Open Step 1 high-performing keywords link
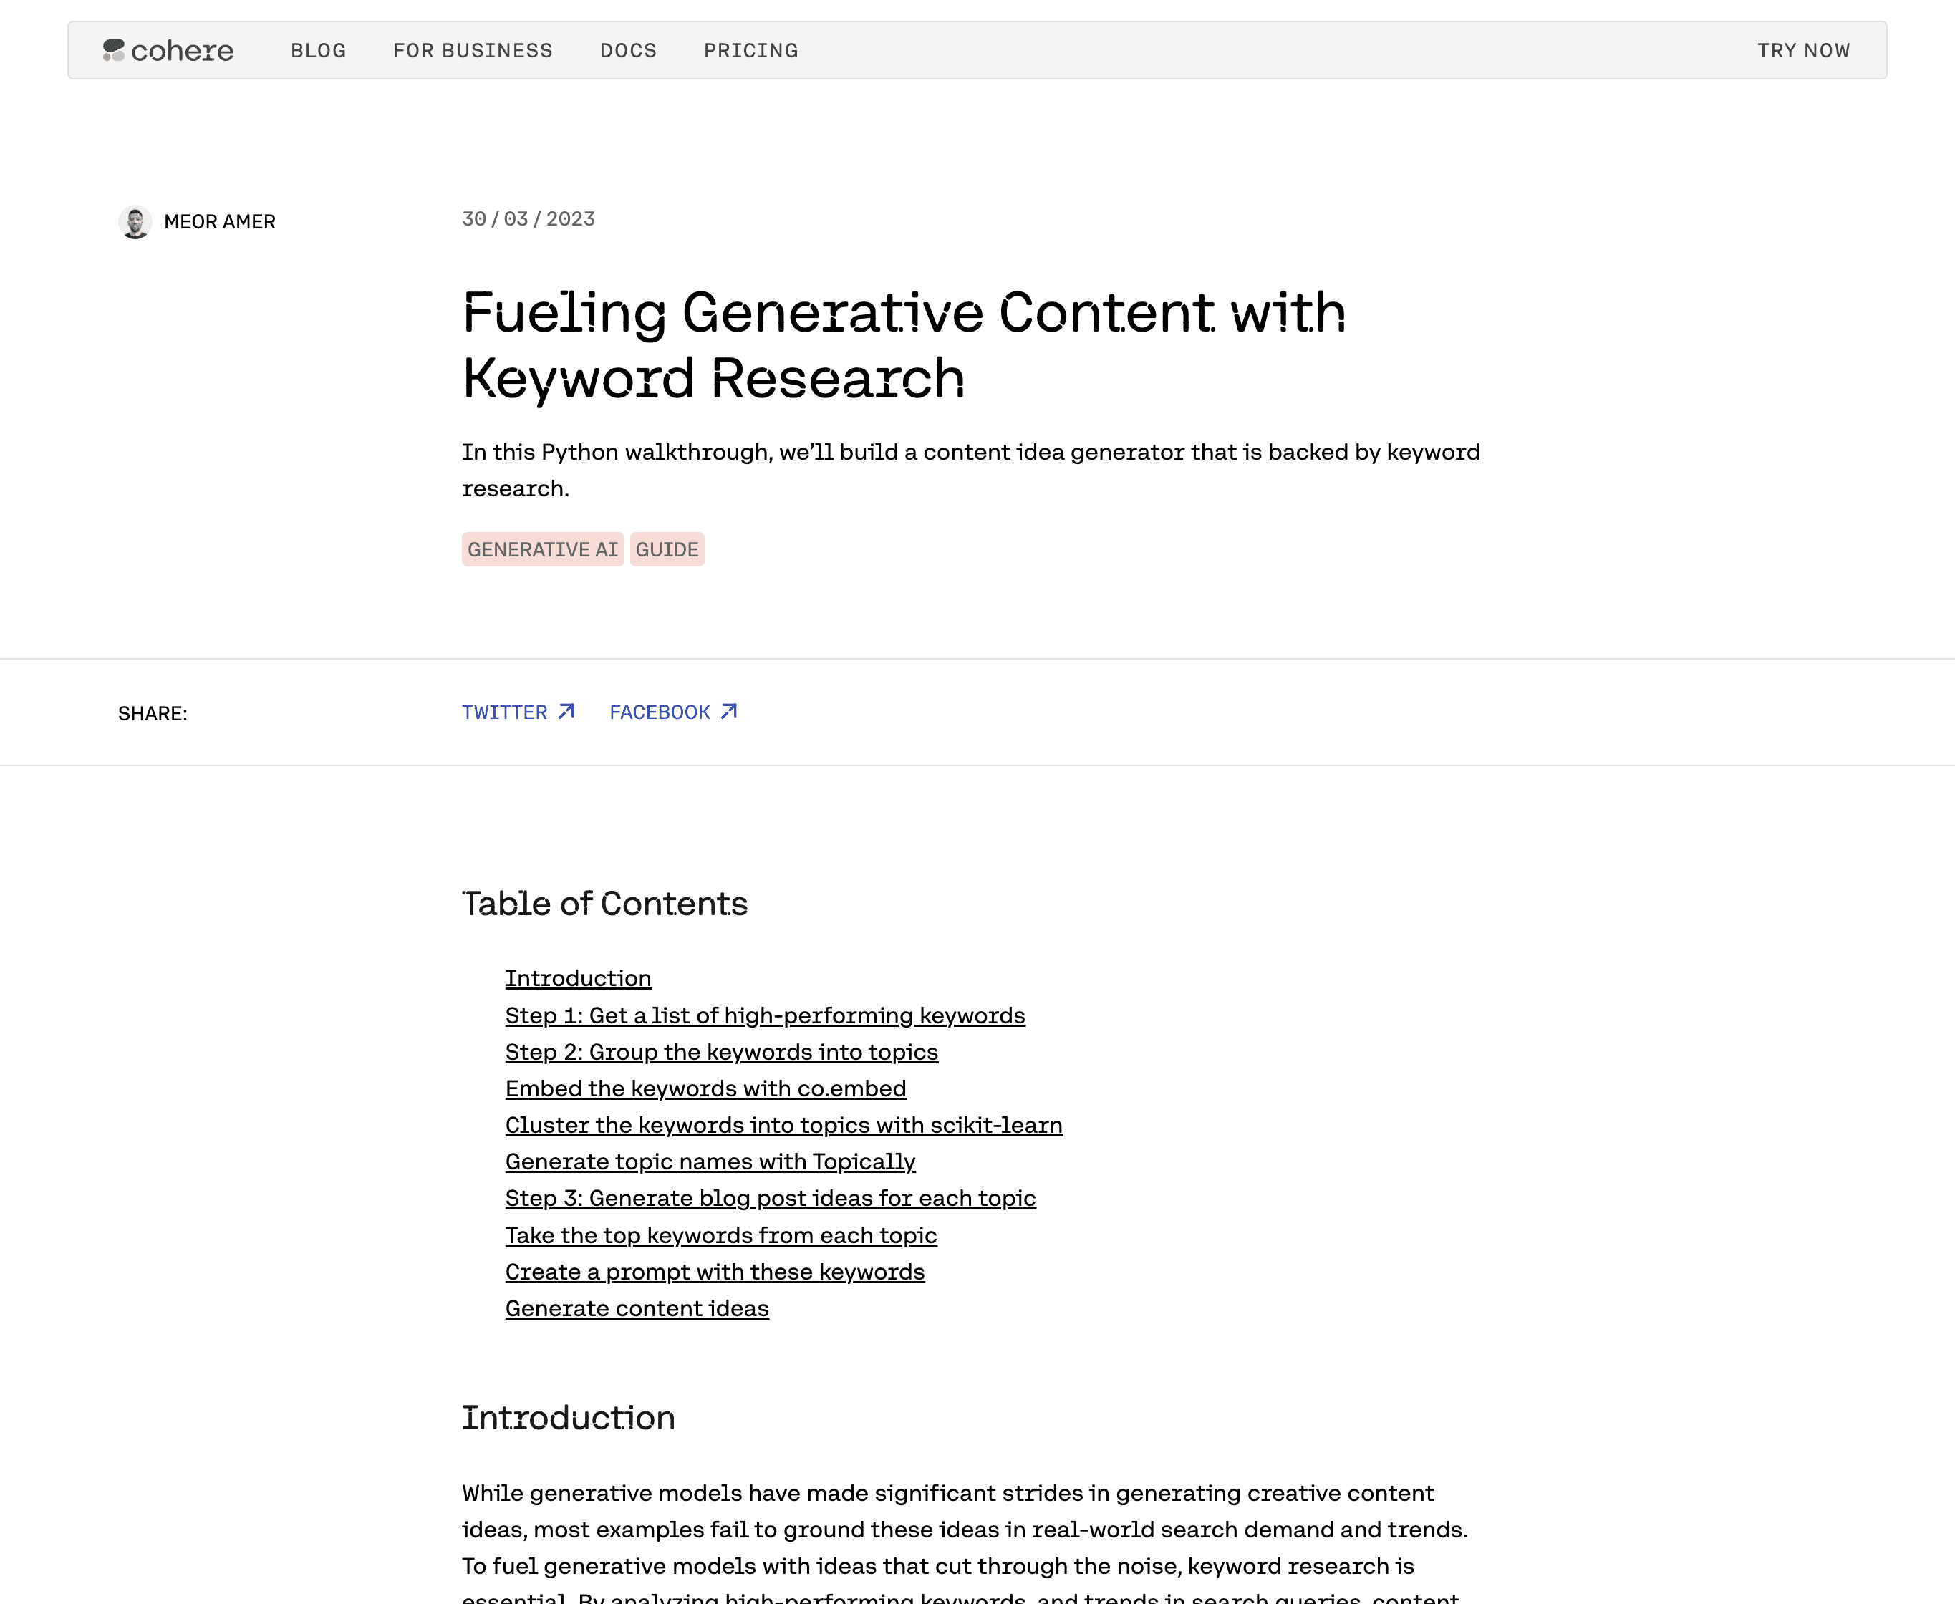Viewport: 1955px width, 1604px height. click(765, 1015)
